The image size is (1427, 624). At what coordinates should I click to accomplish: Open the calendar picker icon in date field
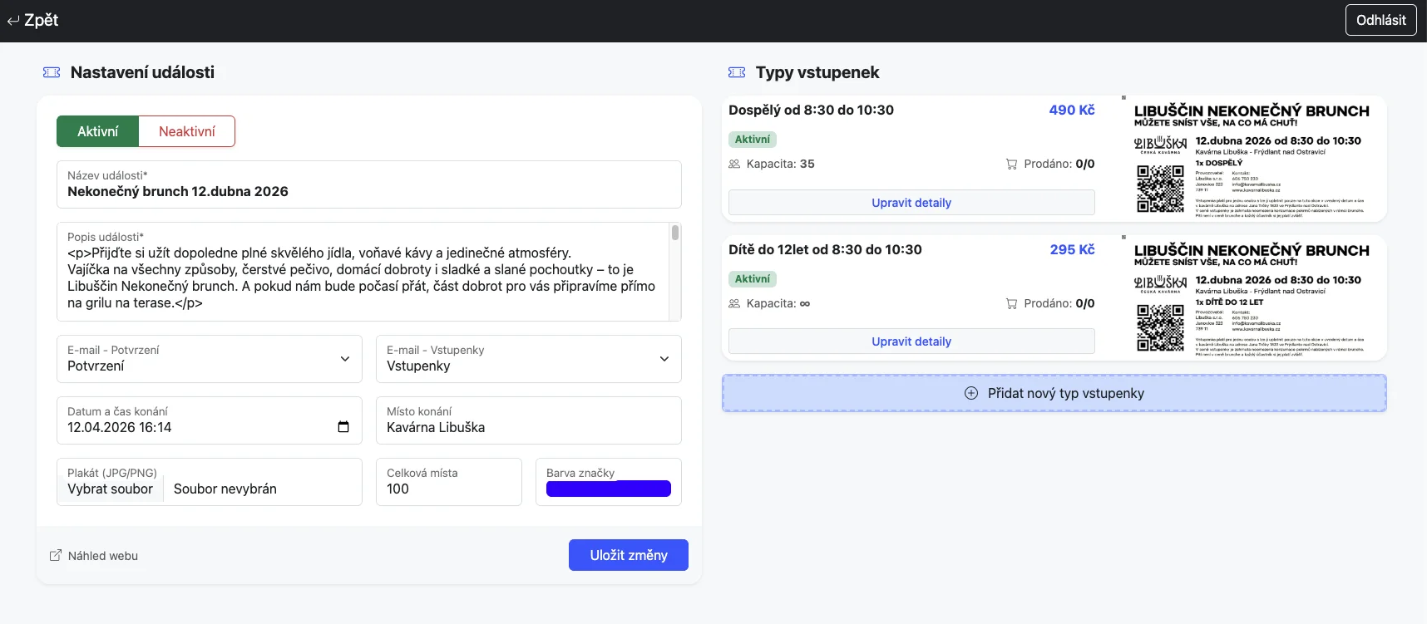343,427
